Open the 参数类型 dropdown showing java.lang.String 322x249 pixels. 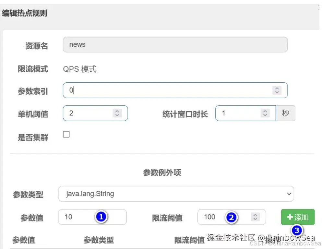click(175, 194)
